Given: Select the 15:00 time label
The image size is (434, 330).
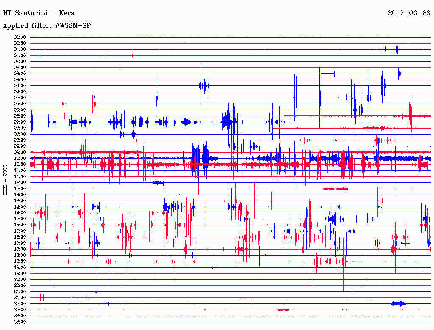Looking at the screenshot, I should point(20,219).
